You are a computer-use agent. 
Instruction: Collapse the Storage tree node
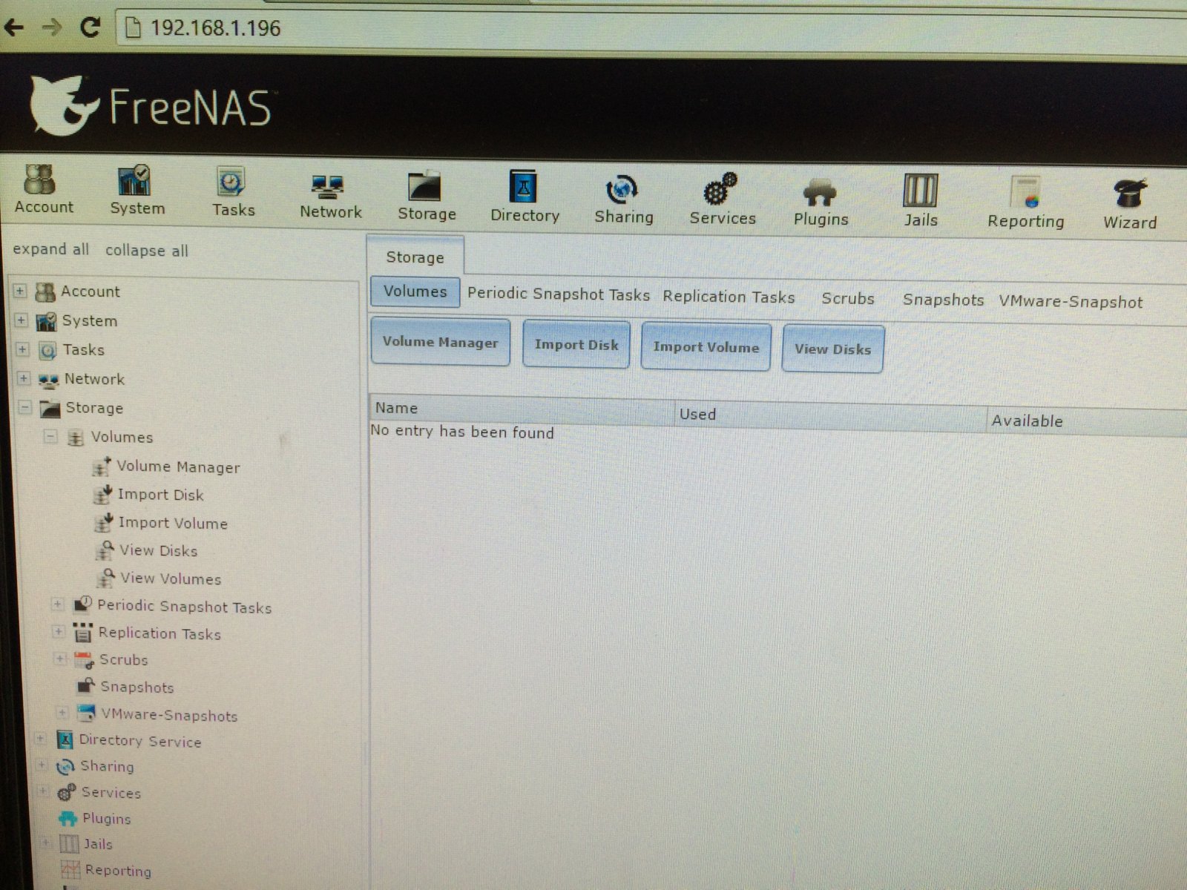click(25, 407)
